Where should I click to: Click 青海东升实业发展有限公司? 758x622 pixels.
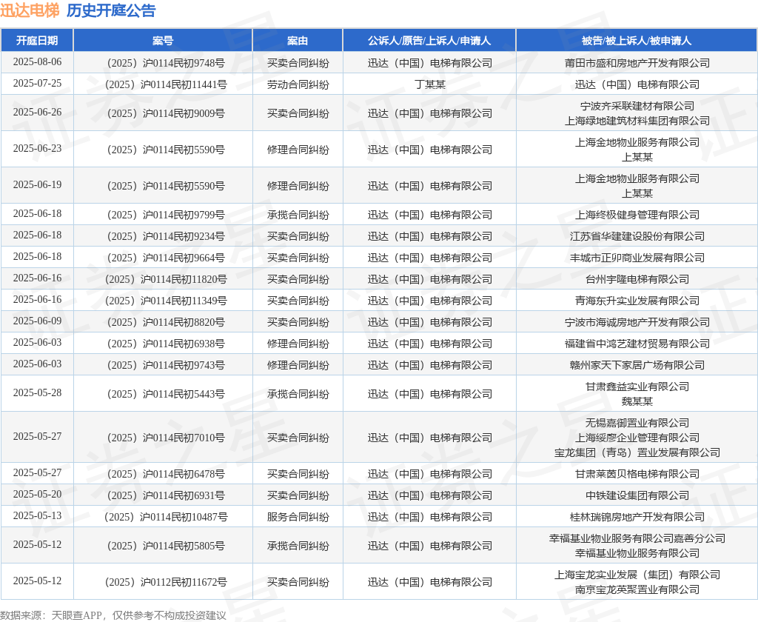pyautogui.click(x=637, y=301)
